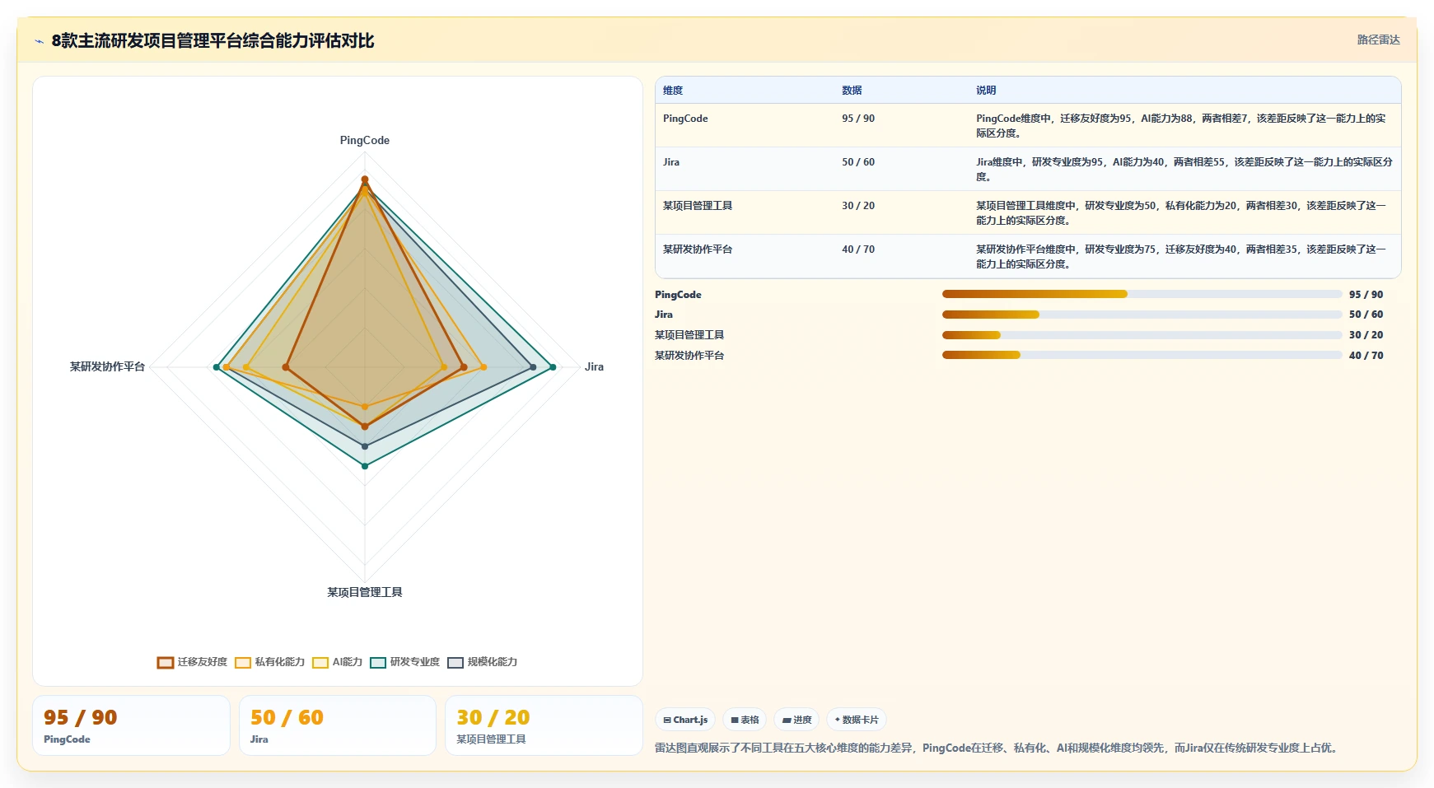This screenshot has width=1434, height=788.
Task: Click the Jira description text in table
Action: (1184, 170)
